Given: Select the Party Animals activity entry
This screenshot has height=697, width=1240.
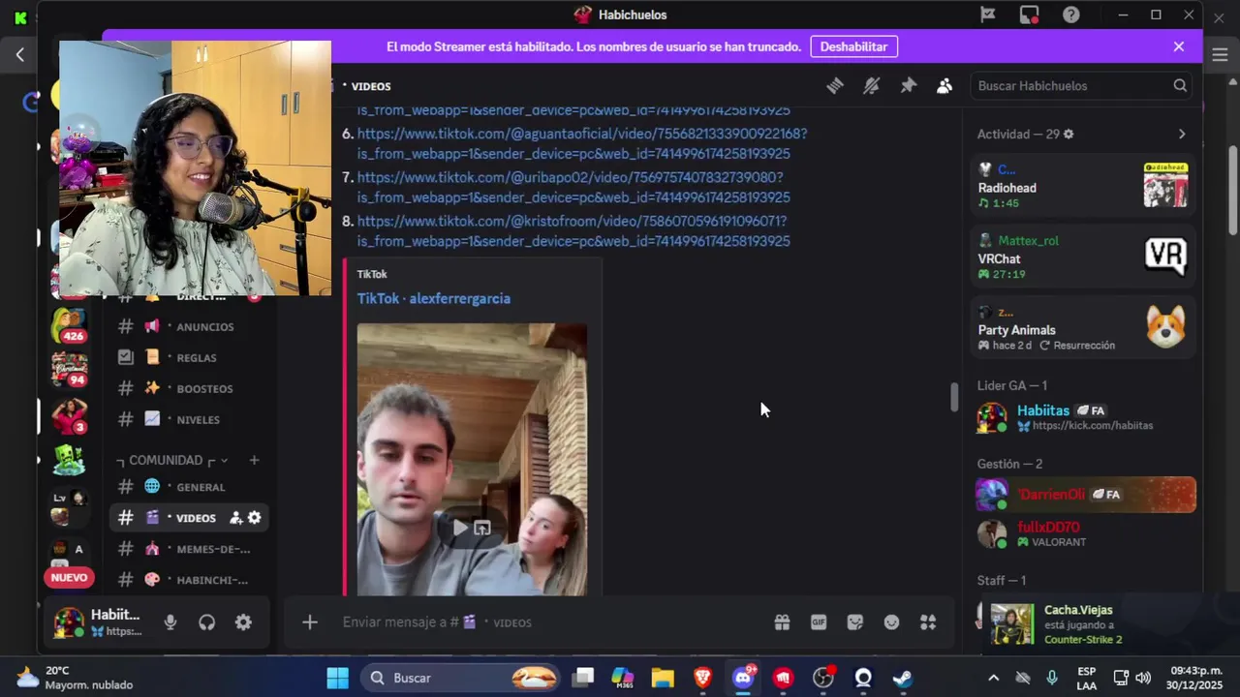Looking at the screenshot, I should click(x=1083, y=327).
